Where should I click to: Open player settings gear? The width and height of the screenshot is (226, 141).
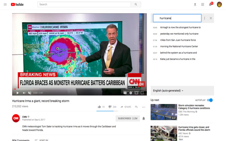point(131,93)
